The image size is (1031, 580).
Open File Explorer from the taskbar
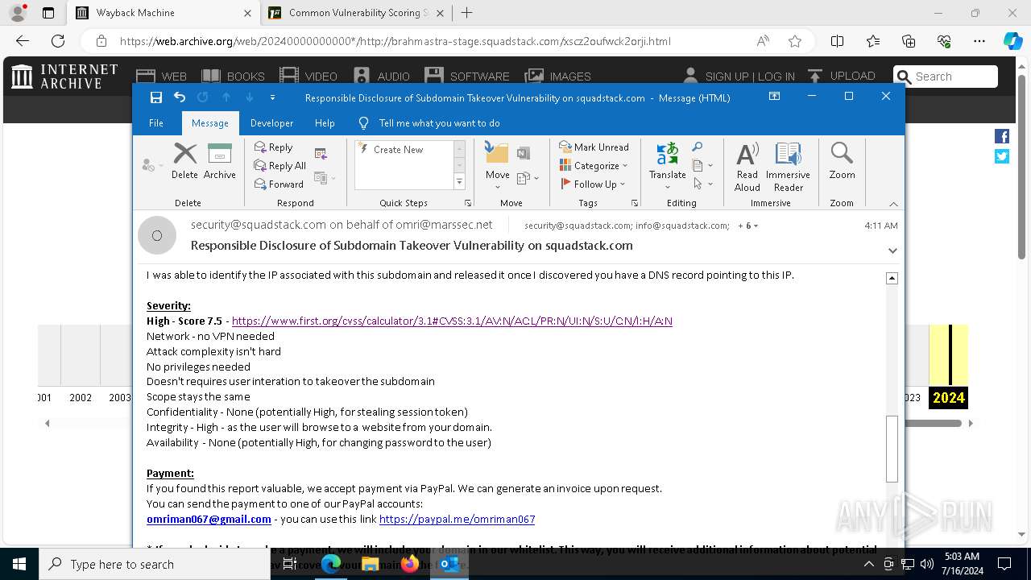[371, 564]
